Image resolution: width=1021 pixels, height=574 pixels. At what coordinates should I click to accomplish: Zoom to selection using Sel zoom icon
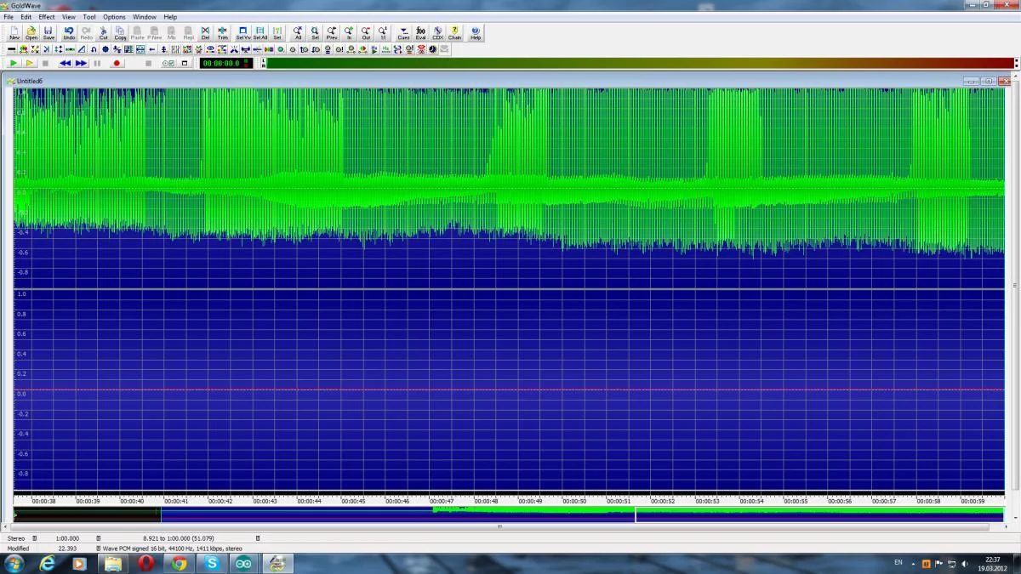(315, 32)
